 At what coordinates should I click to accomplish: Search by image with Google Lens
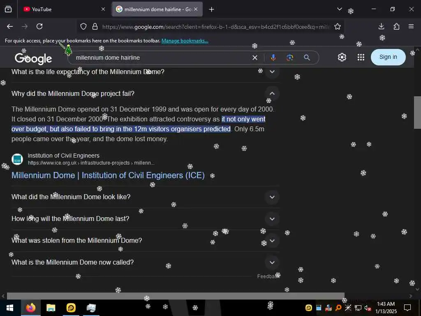(x=290, y=58)
